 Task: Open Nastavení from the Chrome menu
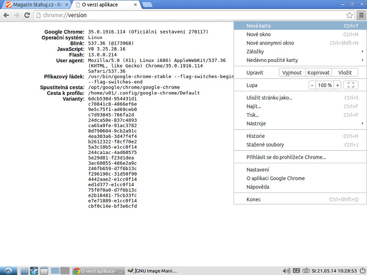(x=300, y=170)
